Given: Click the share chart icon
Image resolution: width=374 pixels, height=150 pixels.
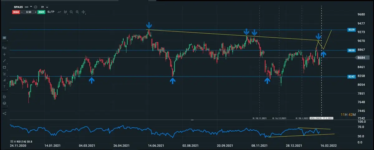Looking at the screenshot, I should (x=4, y=113).
